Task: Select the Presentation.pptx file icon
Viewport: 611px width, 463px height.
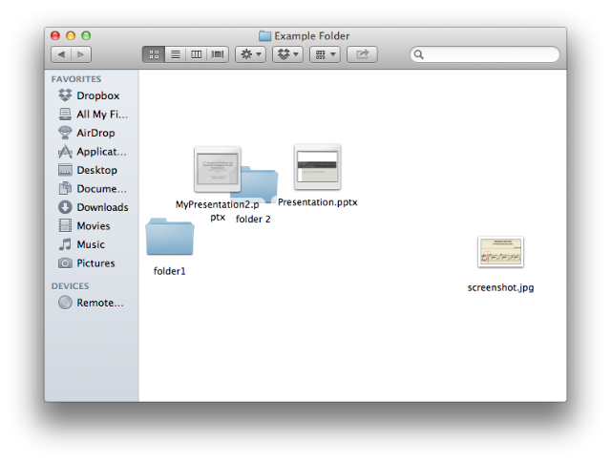Action: point(318,167)
